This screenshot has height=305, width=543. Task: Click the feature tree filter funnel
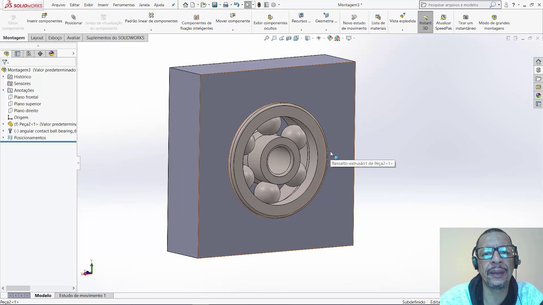tap(5, 62)
